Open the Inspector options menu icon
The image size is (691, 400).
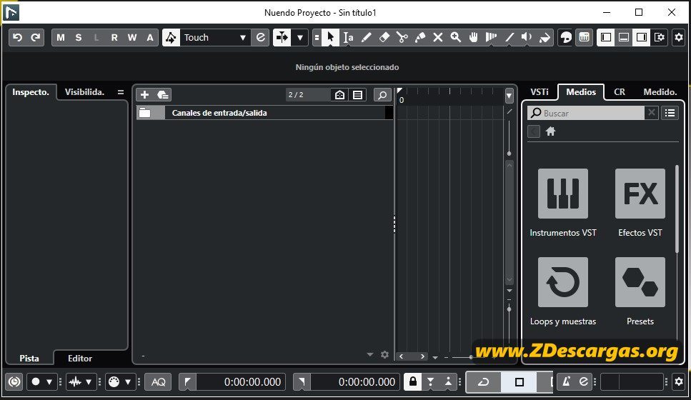click(x=120, y=92)
